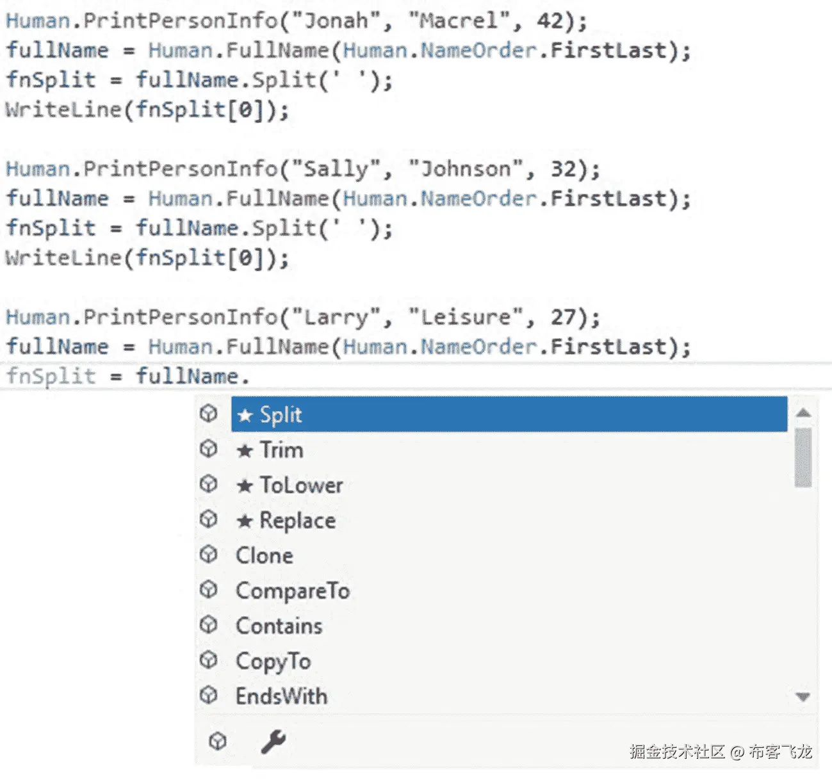Click the star icon beside Replace

click(244, 519)
